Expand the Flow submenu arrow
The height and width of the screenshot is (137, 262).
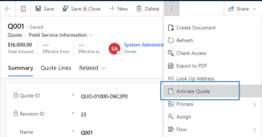254,130
